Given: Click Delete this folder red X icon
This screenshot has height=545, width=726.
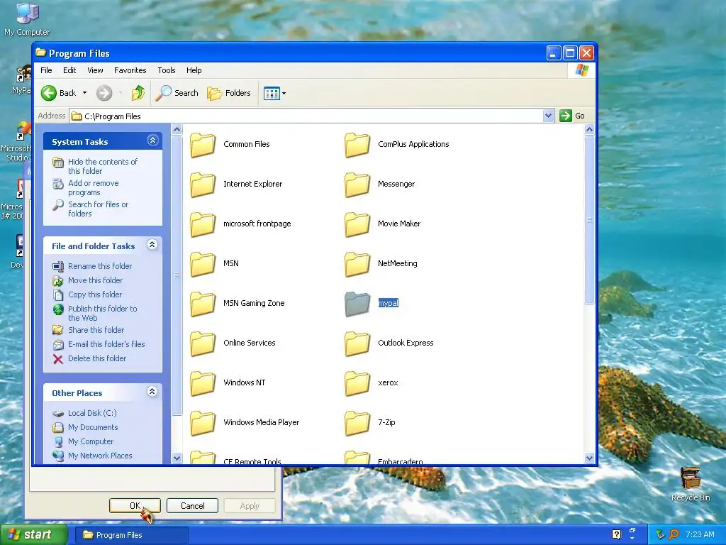Looking at the screenshot, I should coord(58,359).
